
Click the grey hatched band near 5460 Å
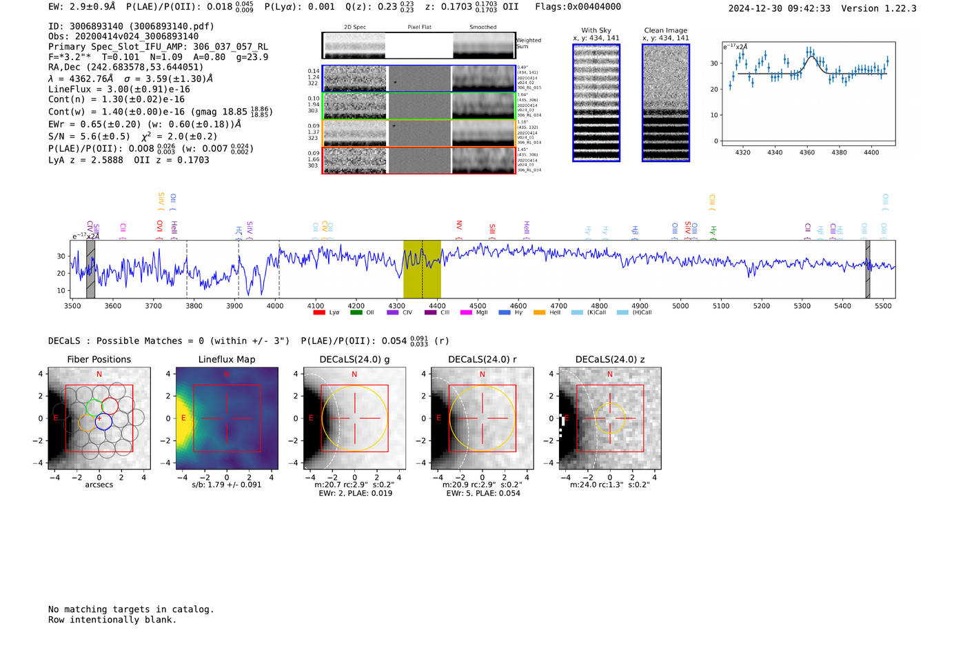(x=868, y=269)
